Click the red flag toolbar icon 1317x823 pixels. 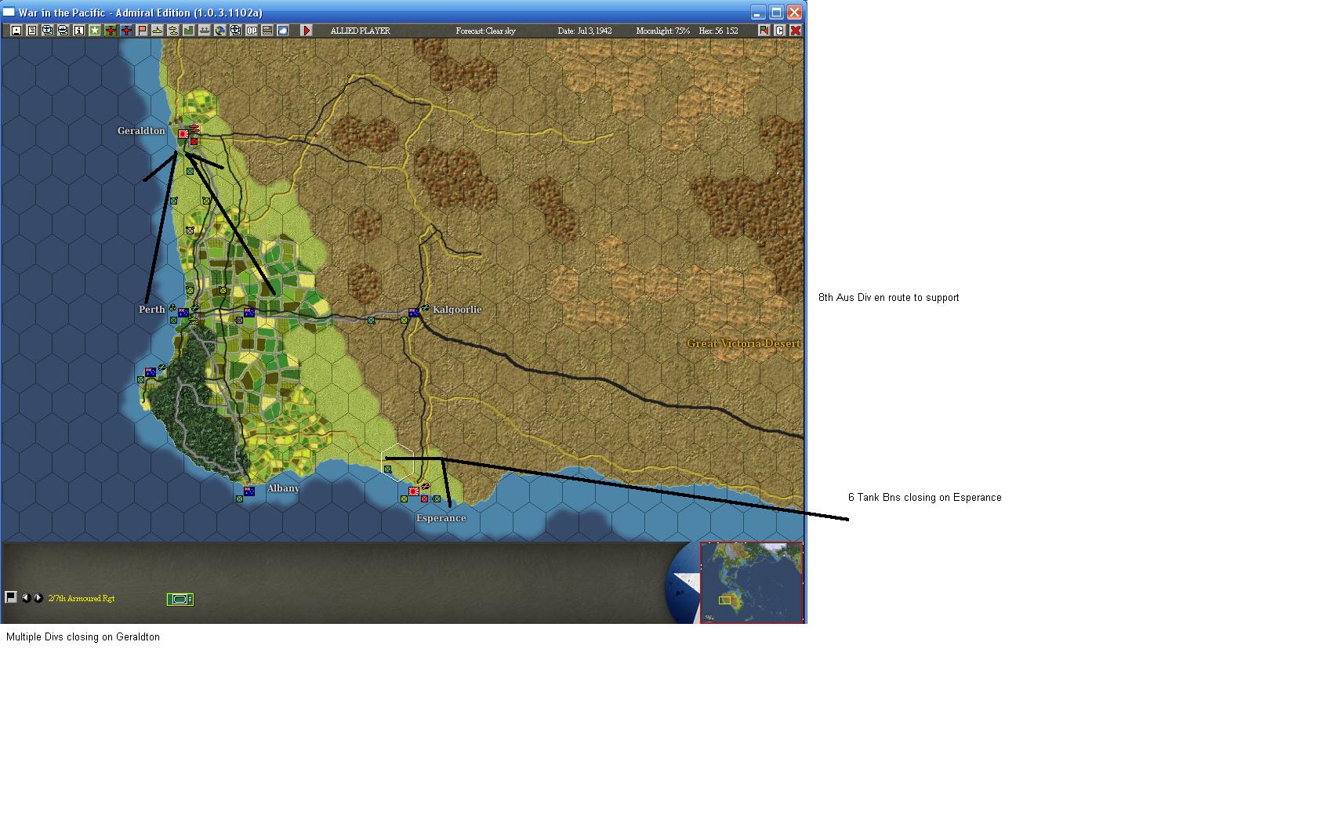pyautogui.click(x=142, y=31)
